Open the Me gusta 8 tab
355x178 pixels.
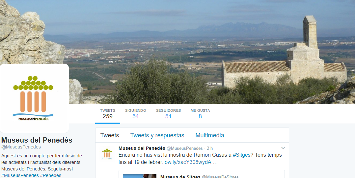[x=200, y=114]
